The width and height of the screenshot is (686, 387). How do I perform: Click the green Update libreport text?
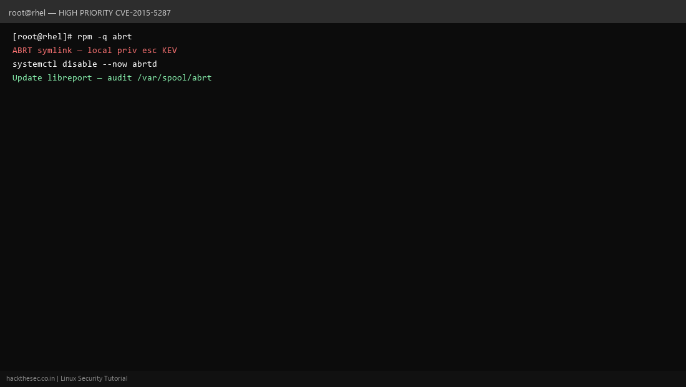coord(52,77)
